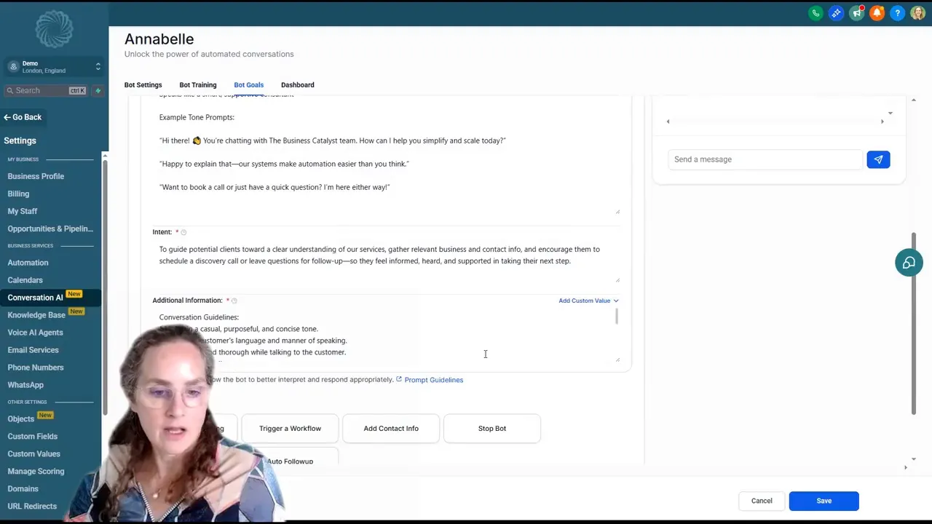Viewport: 932px width, 524px height.
Task: Click the paper plane send message button
Action: pos(878,159)
